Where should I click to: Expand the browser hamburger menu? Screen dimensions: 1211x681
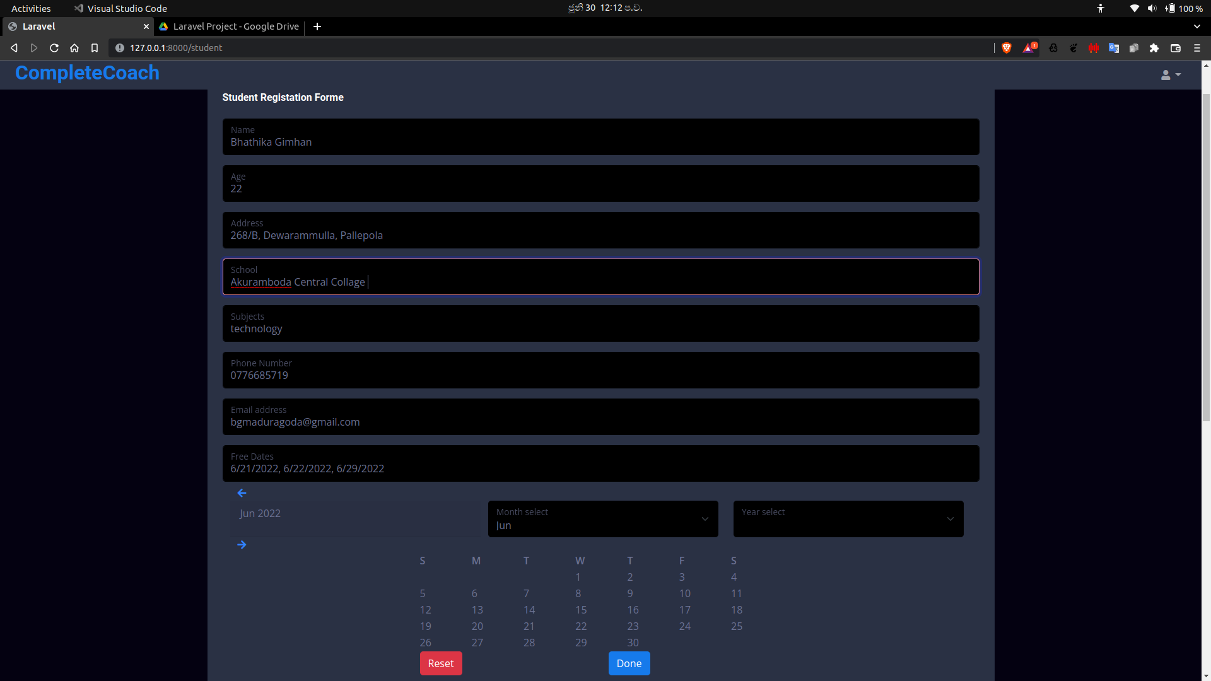[1197, 48]
